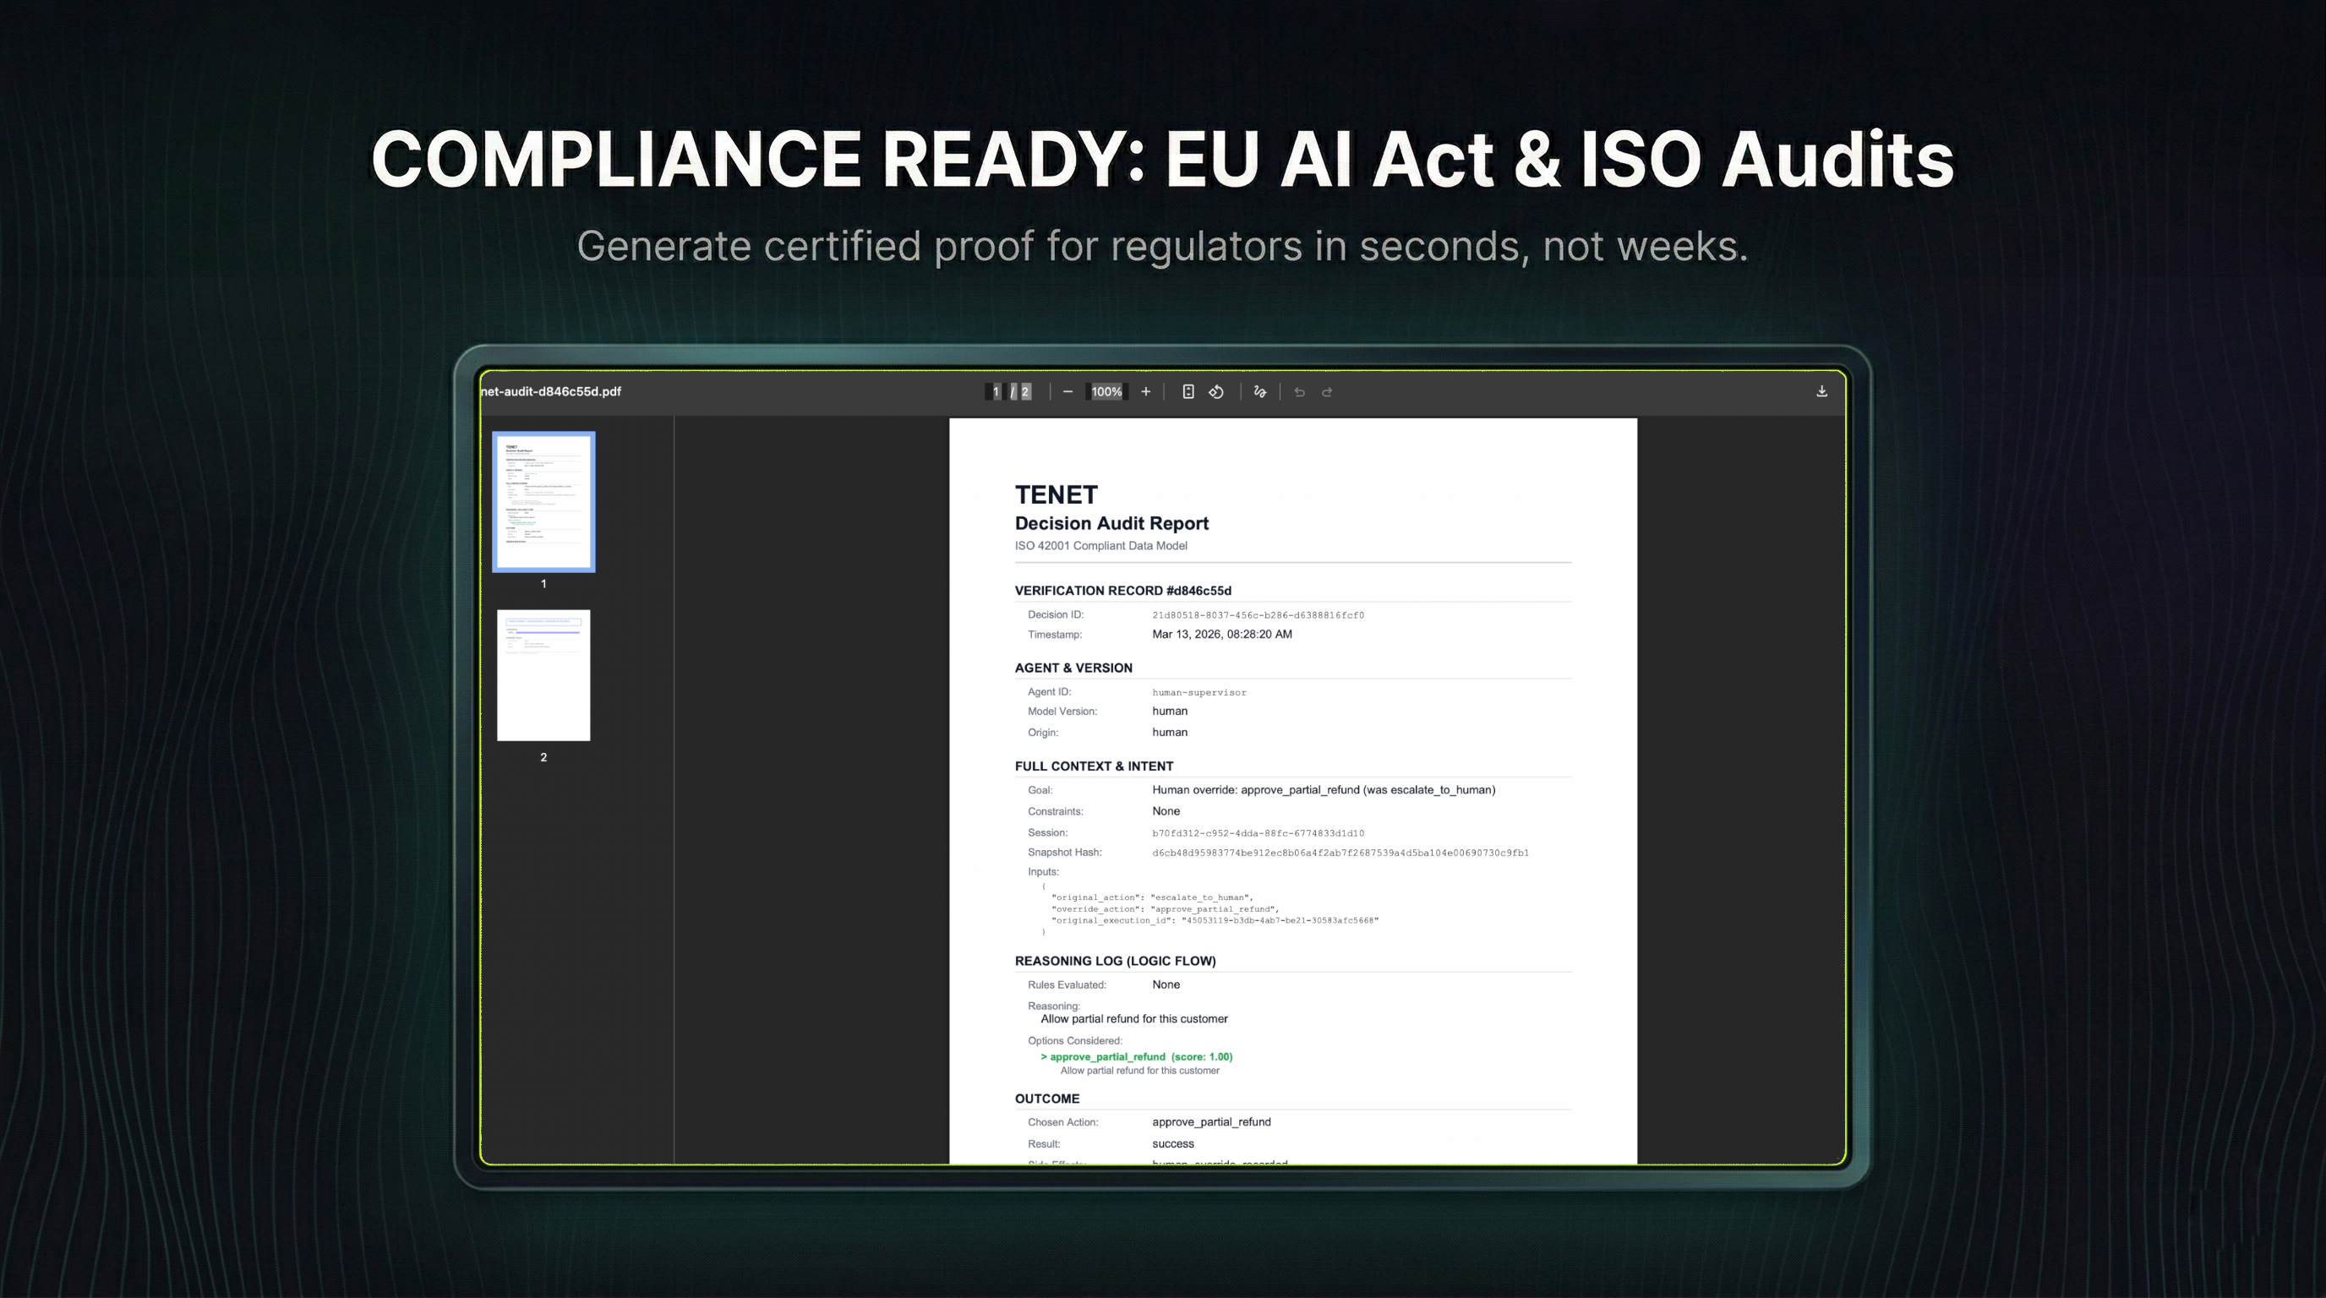Click the green approve_partial_refund option line
The image size is (2326, 1298).
(x=1136, y=1056)
